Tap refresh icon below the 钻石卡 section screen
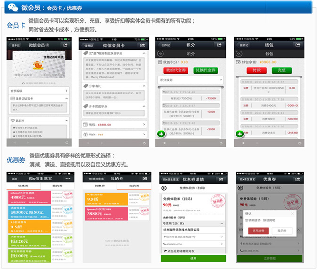The height and width of the screenshot is (270, 318). tap(67, 143)
